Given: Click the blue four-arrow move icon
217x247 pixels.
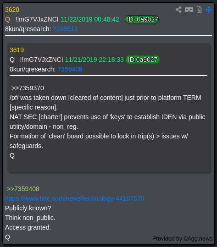Looking at the screenshot, I should pyautogui.click(x=209, y=10).
